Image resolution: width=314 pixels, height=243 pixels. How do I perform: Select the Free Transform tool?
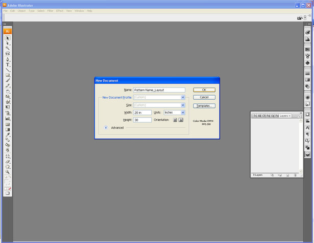(x=8, y=107)
